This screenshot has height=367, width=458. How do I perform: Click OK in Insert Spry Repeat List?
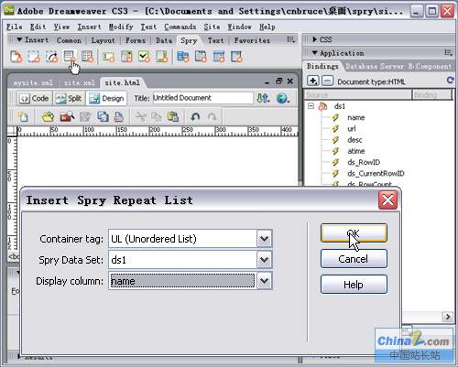pos(354,233)
